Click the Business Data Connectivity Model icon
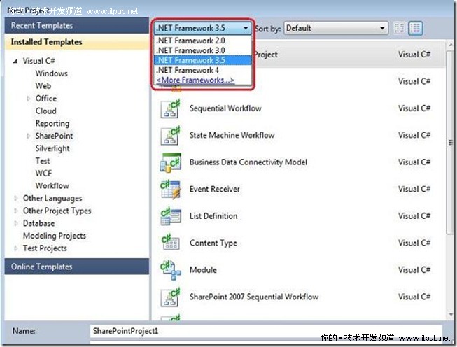The height and width of the screenshot is (347, 457). pyautogui.click(x=171, y=162)
